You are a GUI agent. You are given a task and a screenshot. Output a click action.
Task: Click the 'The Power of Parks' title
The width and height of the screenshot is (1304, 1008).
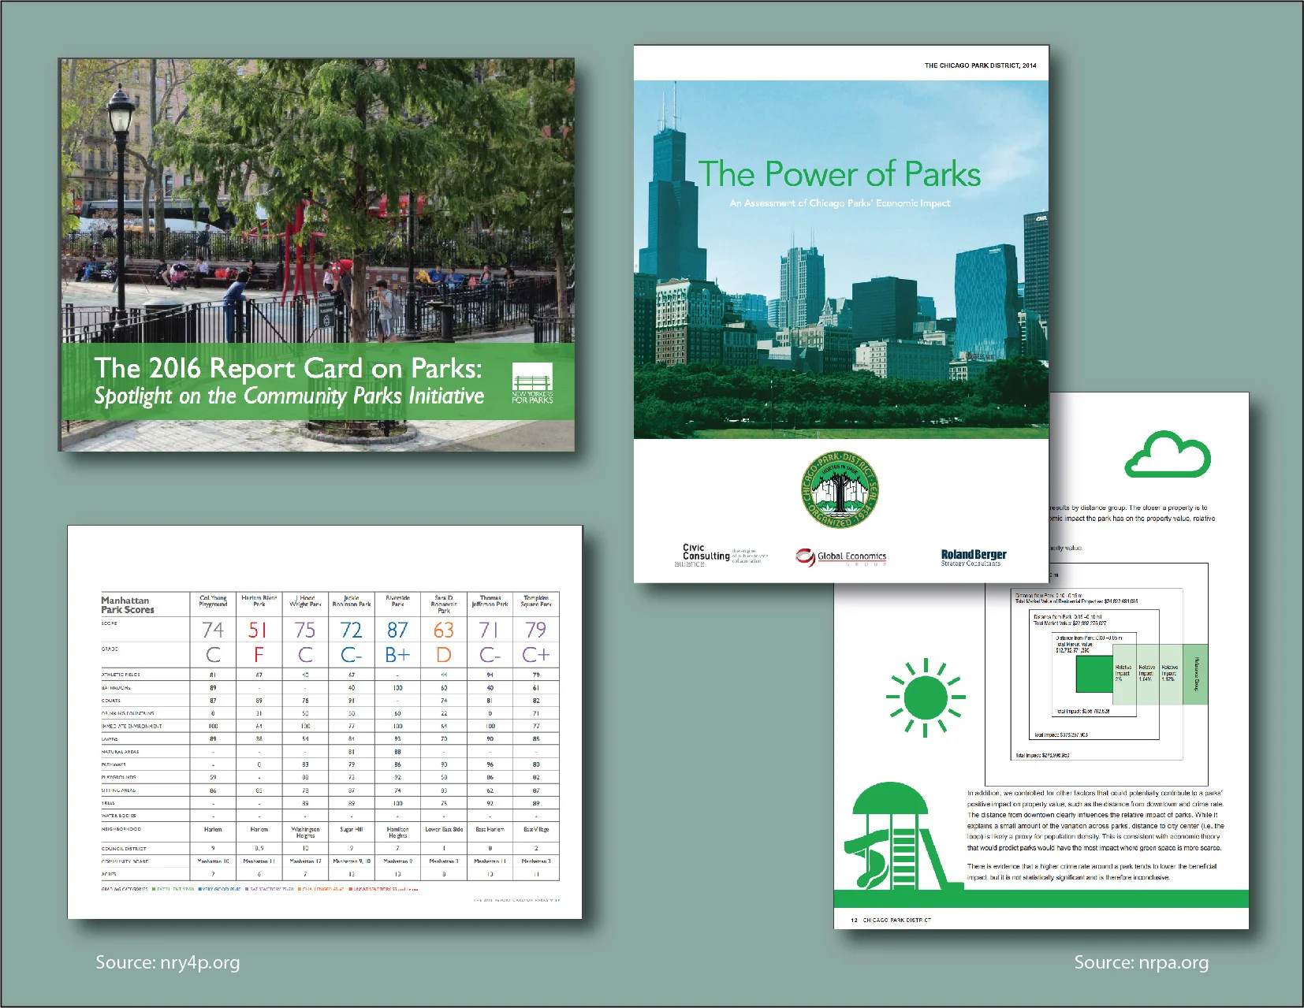(839, 174)
